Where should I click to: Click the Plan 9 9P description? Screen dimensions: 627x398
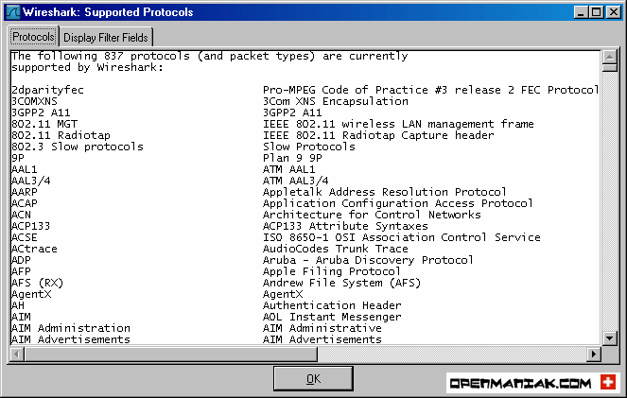(x=292, y=158)
